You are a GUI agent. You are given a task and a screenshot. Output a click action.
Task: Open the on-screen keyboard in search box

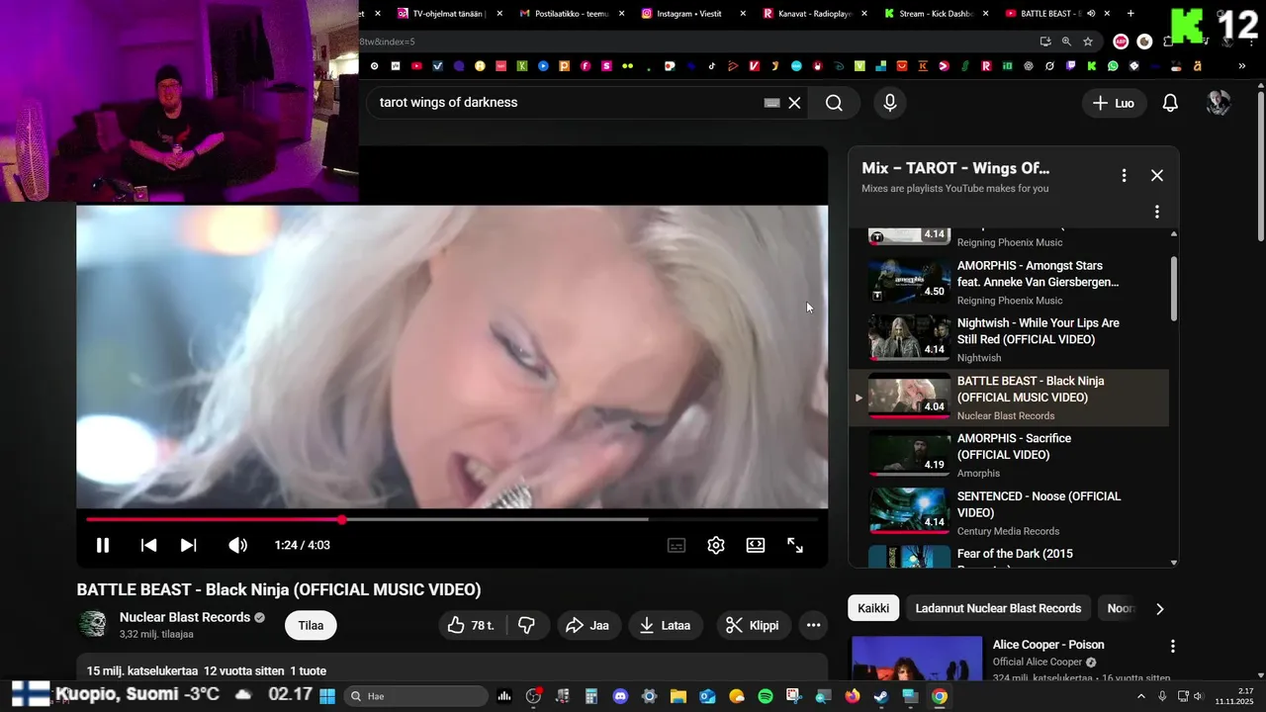click(x=772, y=103)
